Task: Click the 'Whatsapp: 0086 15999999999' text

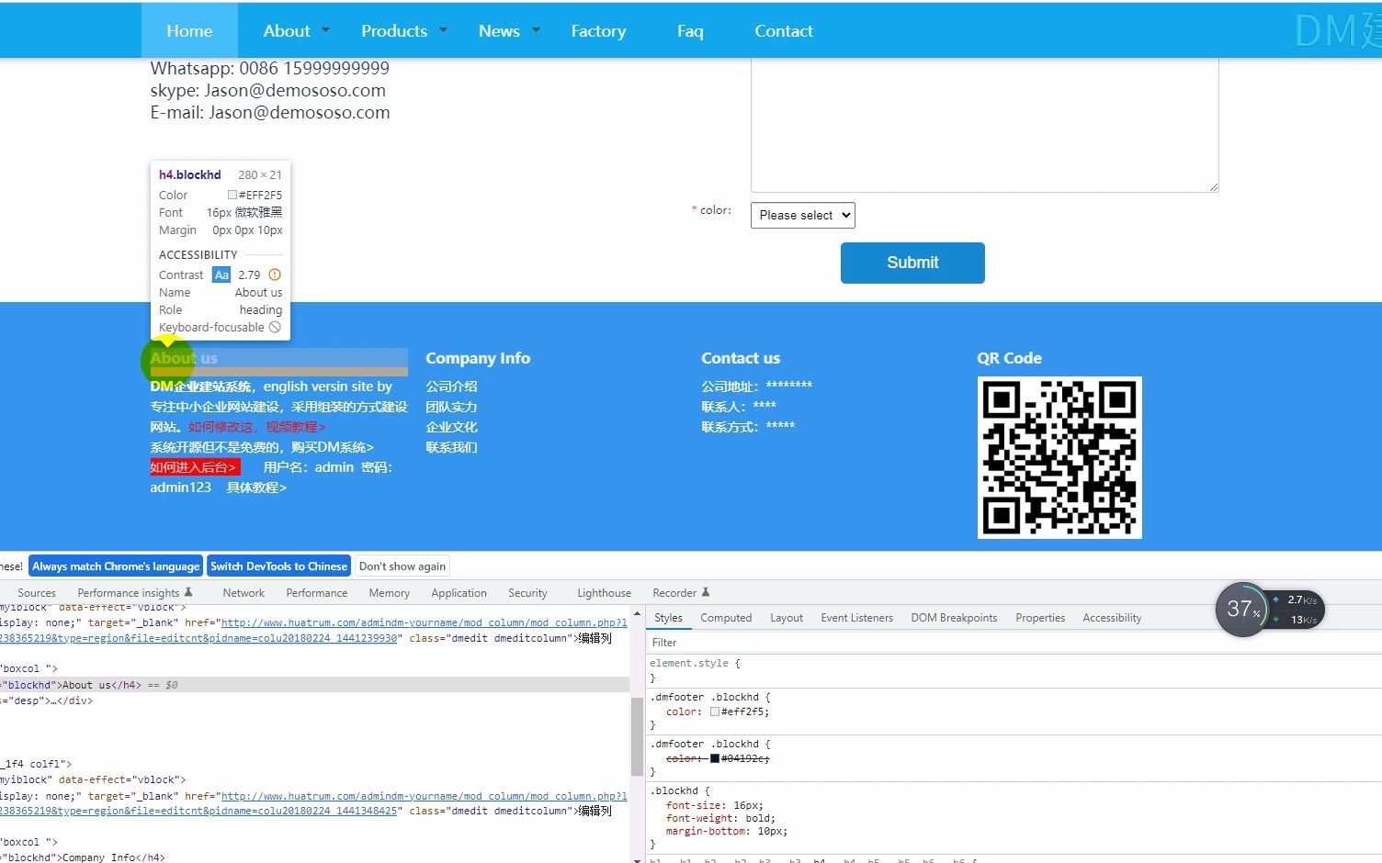Action: point(269,68)
